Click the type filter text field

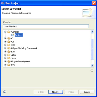click(x=46, y=26)
